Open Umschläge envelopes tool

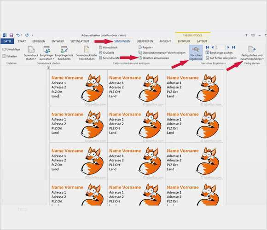(11, 49)
